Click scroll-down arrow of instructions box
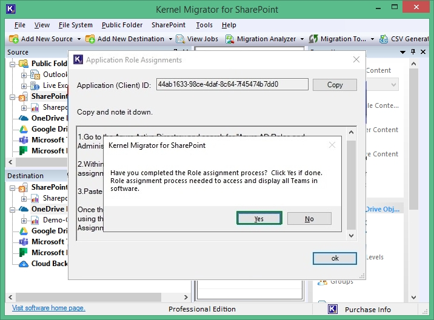434x320 pixels. 351,236
